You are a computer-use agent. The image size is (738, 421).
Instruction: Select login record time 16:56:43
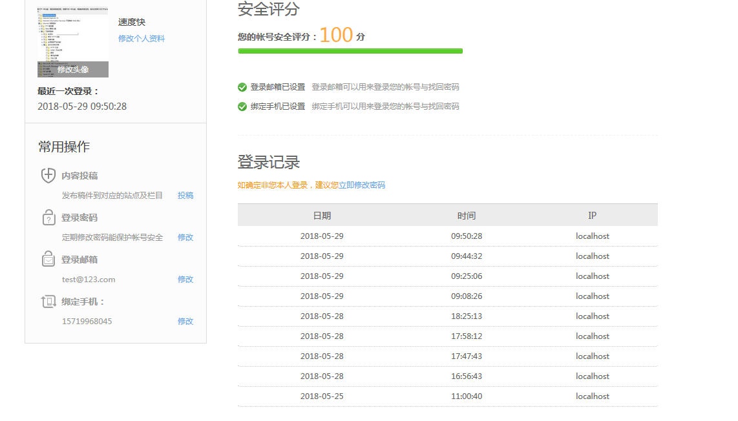coord(467,376)
